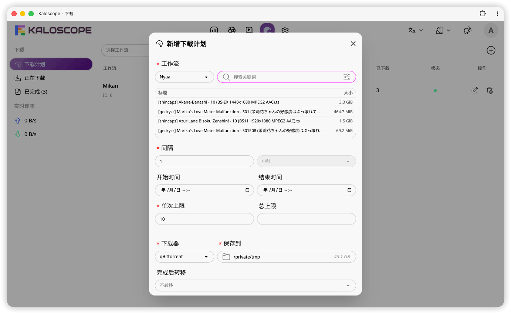Click the magnifier search icon
Screen dimensions: 511x314
pyautogui.click(x=226, y=77)
